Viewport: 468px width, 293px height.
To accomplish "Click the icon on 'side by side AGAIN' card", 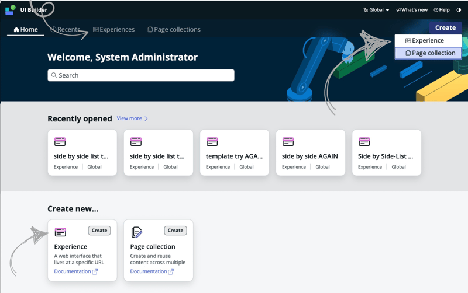I will click(288, 142).
